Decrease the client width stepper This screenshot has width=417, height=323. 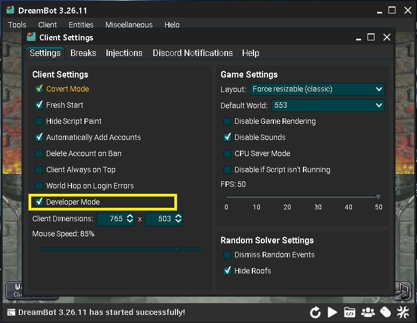click(x=130, y=221)
